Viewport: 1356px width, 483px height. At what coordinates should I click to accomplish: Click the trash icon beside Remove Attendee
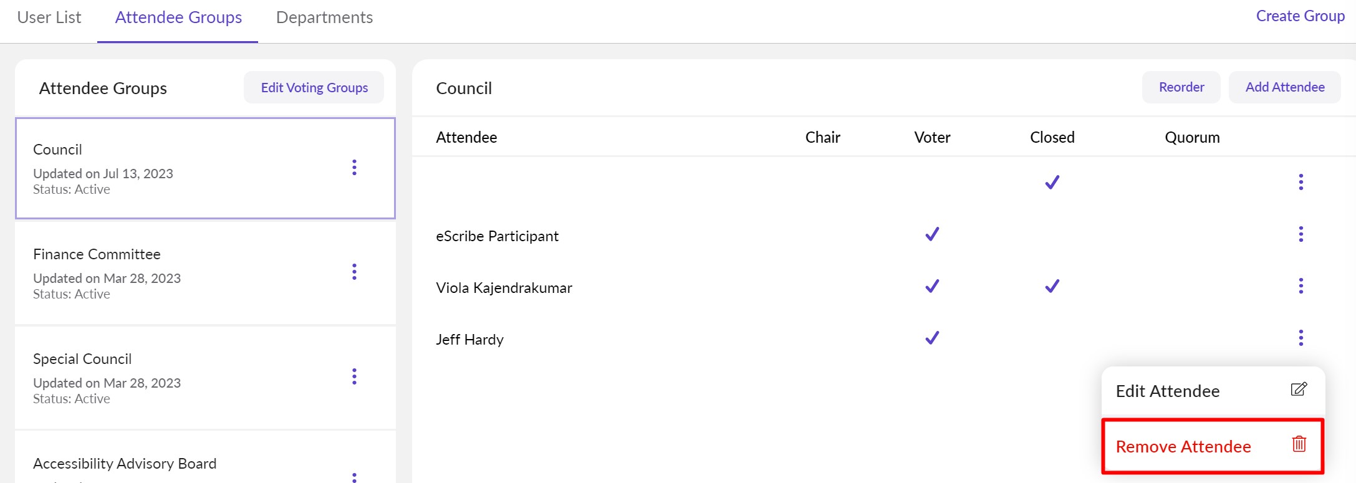pos(1299,444)
